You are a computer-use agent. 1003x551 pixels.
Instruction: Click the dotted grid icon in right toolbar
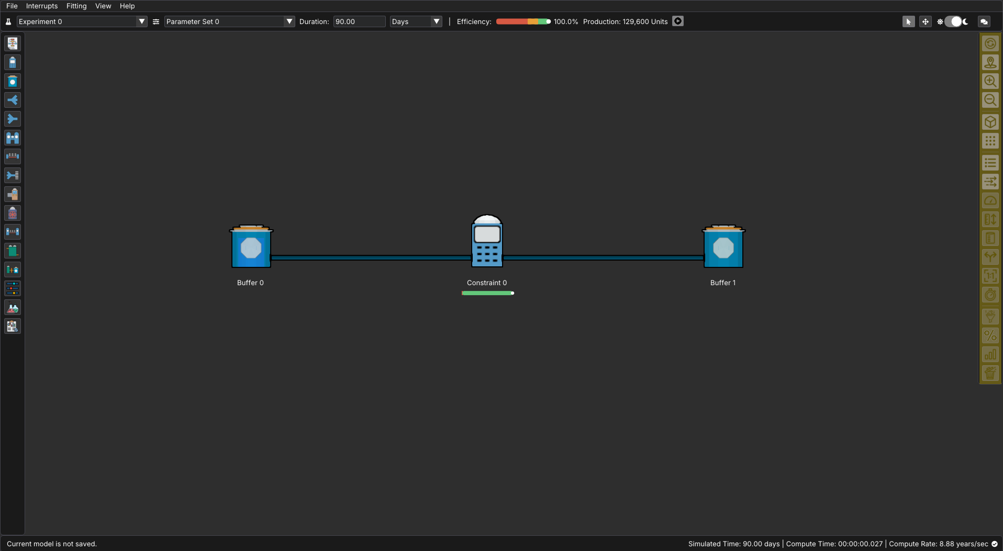(x=990, y=141)
